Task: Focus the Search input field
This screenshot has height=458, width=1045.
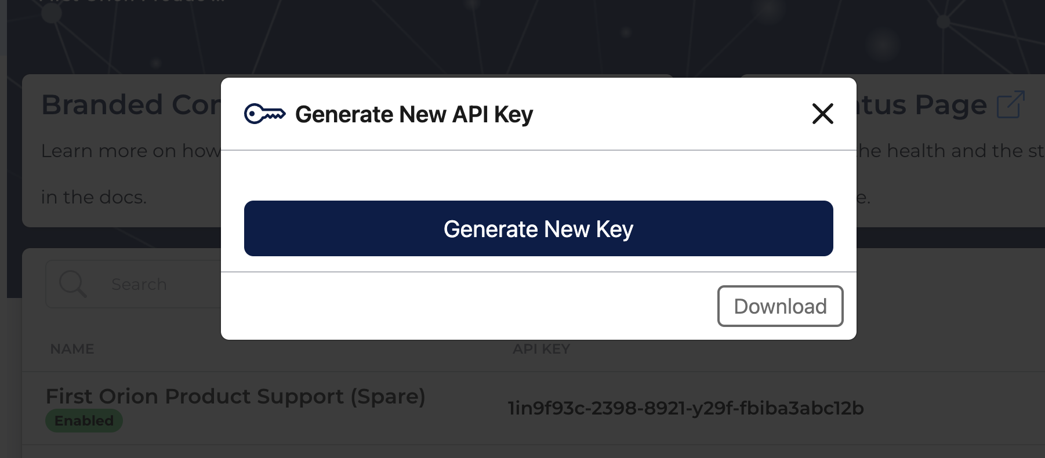Action: click(133, 284)
